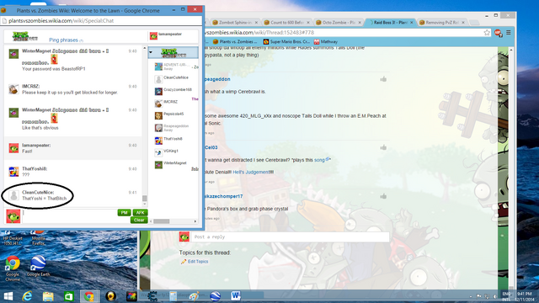Image resolution: width=539 pixels, height=303 pixels.
Task: Click the green Clear button
Action: coord(139,220)
